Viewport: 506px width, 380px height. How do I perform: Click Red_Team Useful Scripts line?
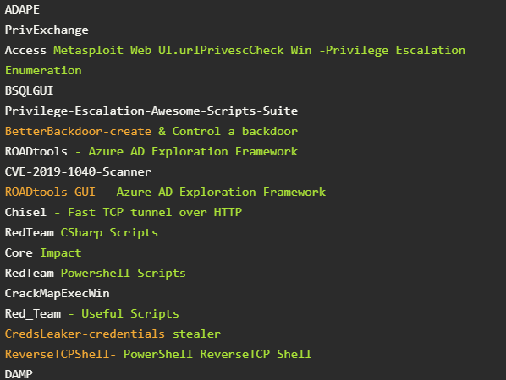92,314
